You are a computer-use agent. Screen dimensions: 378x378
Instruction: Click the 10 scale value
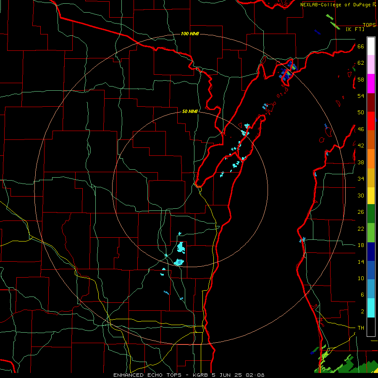361,278
